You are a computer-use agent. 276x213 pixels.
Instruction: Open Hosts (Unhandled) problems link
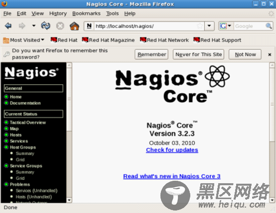click(x=34, y=197)
